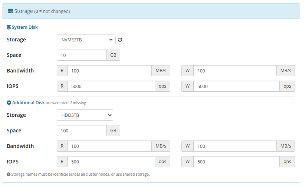
Task: Click Additional Disk read IOPS field
Action: [111, 162]
